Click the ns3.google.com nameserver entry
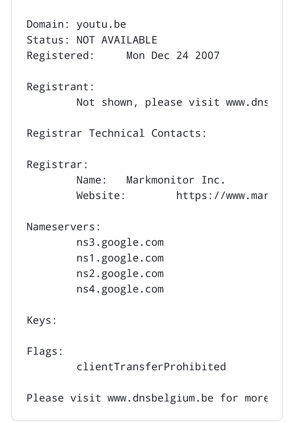This screenshot has width=294, height=423. coord(120,242)
